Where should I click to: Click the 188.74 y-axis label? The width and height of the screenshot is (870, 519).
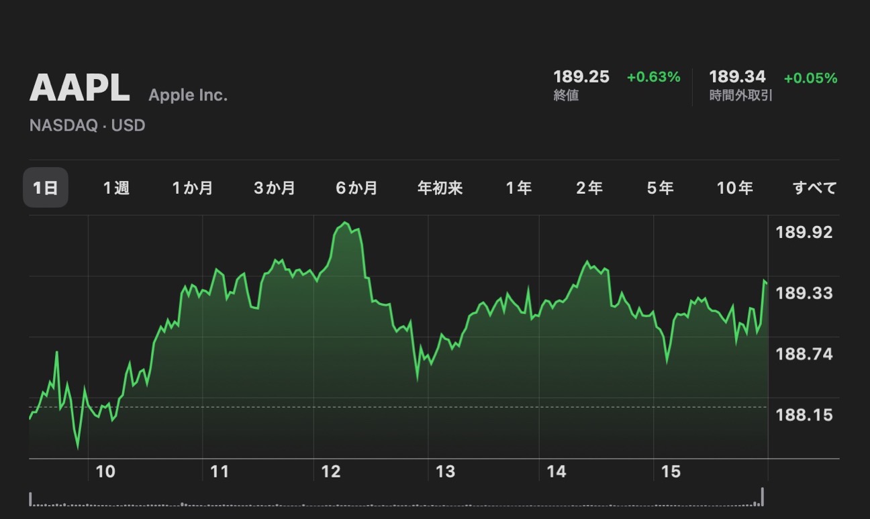coord(804,354)
